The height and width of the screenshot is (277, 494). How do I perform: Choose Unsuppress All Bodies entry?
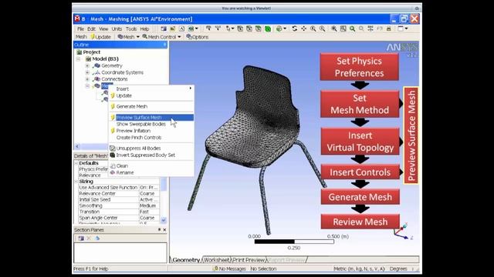(x=151, y=149)
